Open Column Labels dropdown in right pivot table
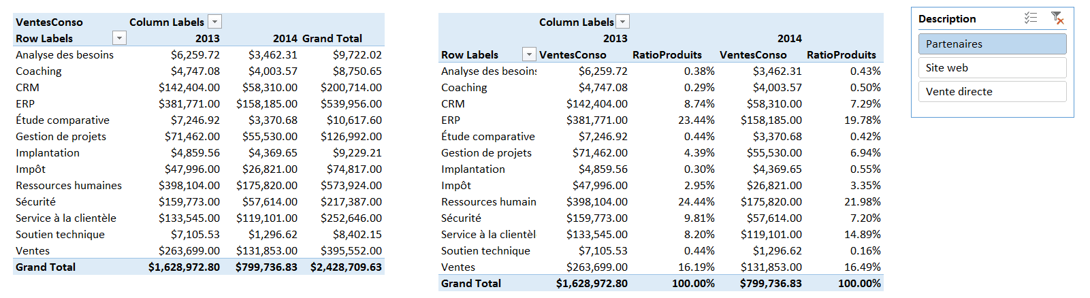This screenshot has height=298, width=1090. [x=623, y=22]
